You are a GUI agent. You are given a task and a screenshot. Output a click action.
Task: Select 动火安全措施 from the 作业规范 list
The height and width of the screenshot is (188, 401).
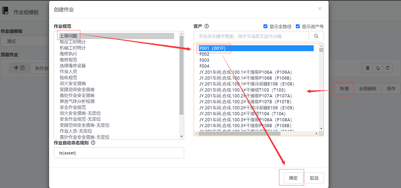[73, 84]
